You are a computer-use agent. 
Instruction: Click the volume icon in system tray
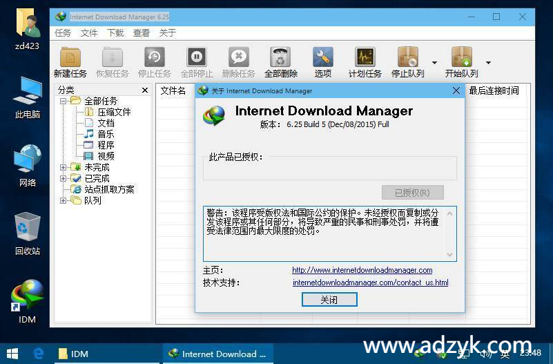coord(485,354)
